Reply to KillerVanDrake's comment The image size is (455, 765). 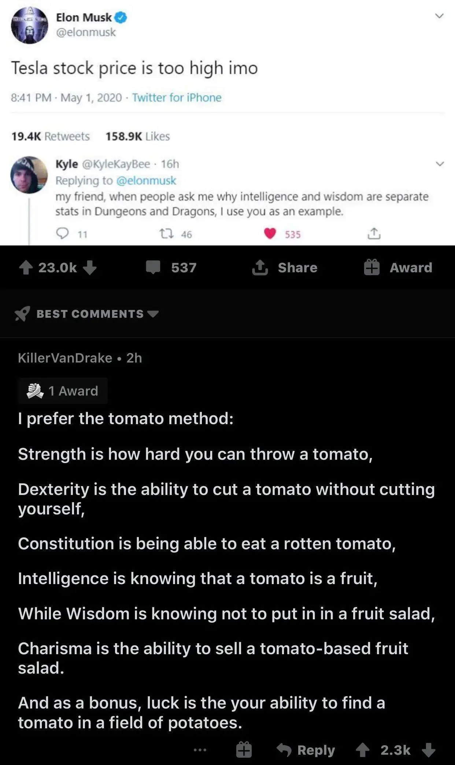(x=306, y=750)
